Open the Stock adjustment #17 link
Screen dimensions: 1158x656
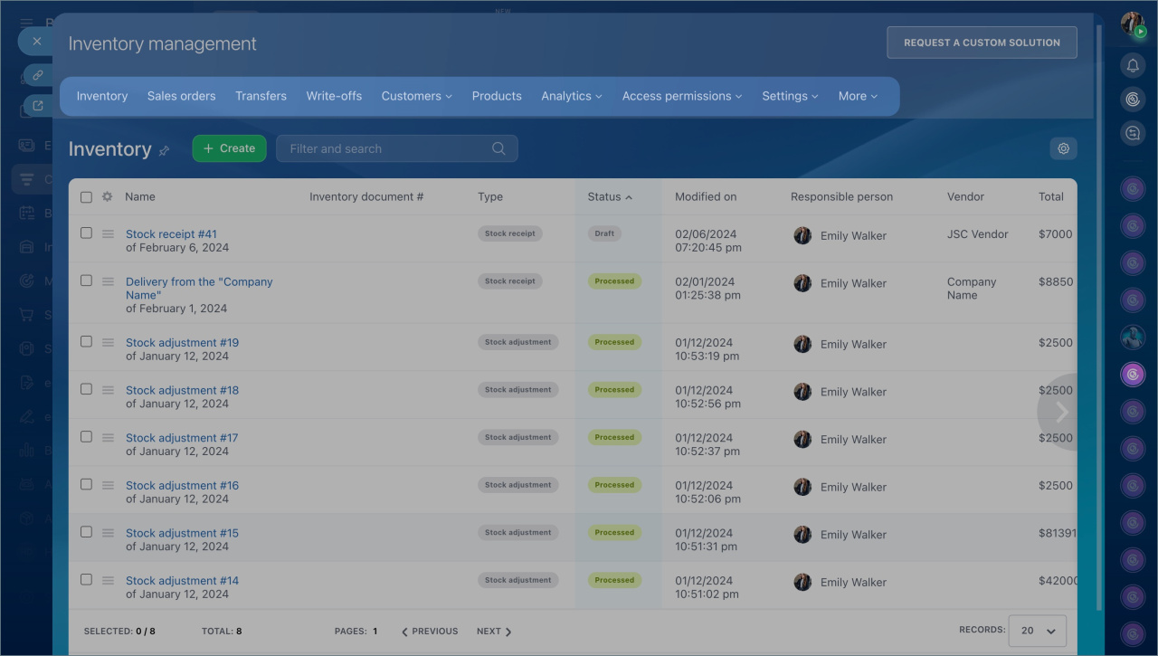click(182, 438)
